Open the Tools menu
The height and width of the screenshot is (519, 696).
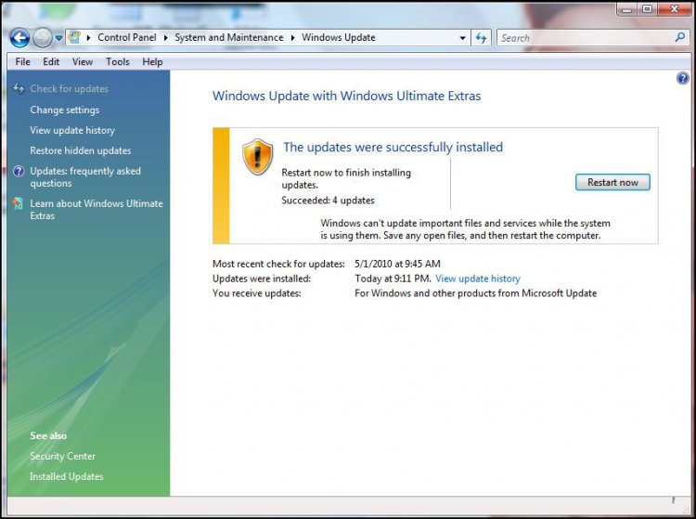click(118, 61)
